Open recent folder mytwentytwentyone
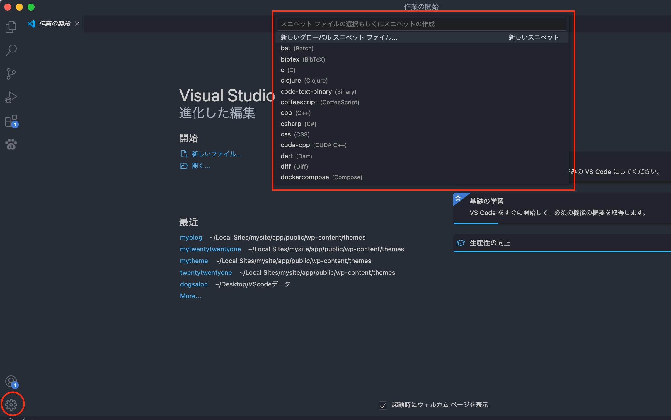The width and height of the screenshot is (671, 420). pos(210,249)
